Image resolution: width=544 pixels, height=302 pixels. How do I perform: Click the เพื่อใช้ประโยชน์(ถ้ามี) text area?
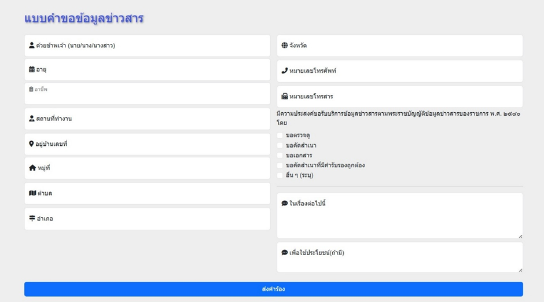click(x=399, y=262)
